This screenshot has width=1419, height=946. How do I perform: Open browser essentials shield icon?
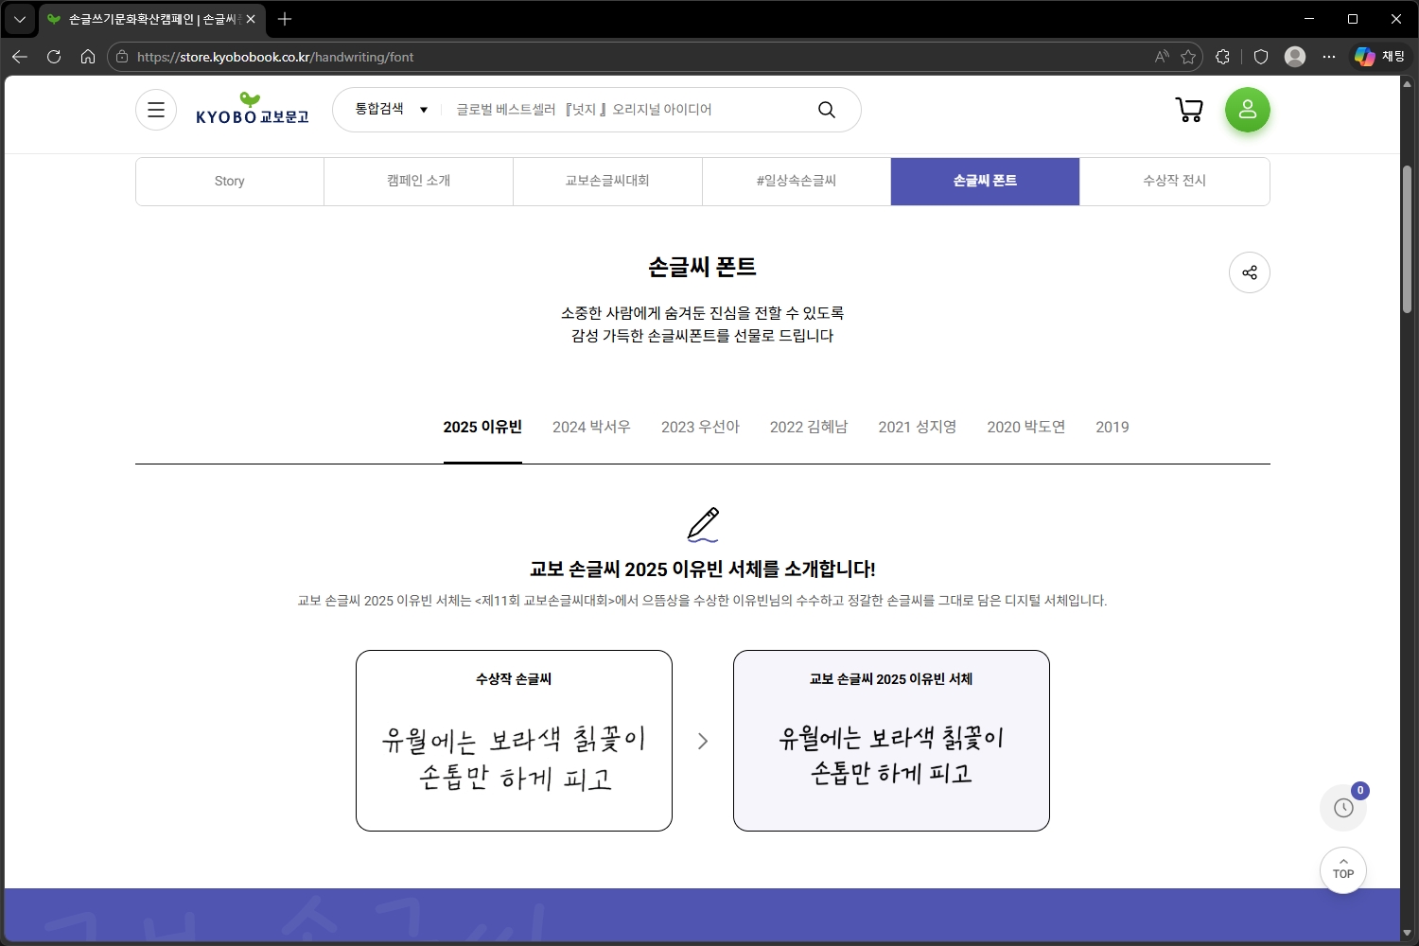pos(1261,57)
